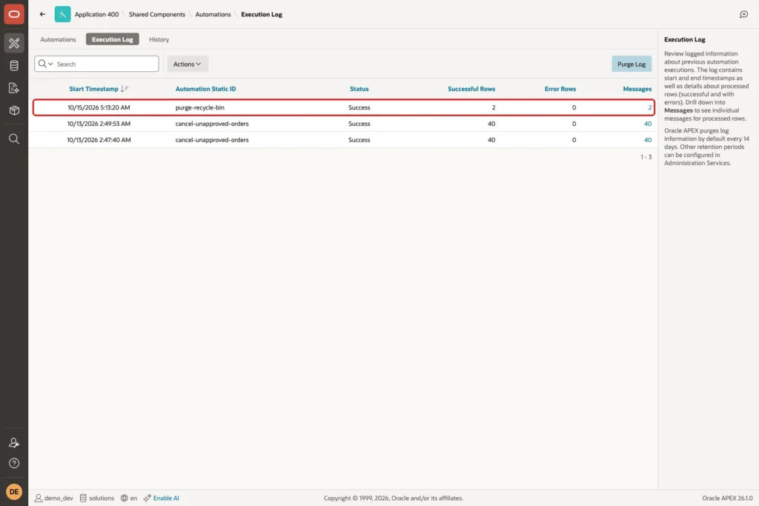759x506 pixels.
Task: Click the Application 400 app icon
Action: [x=62, y=14]
